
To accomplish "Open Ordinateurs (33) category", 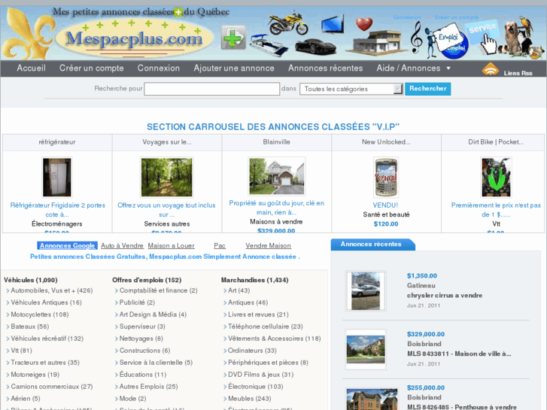I will [252, 351].
